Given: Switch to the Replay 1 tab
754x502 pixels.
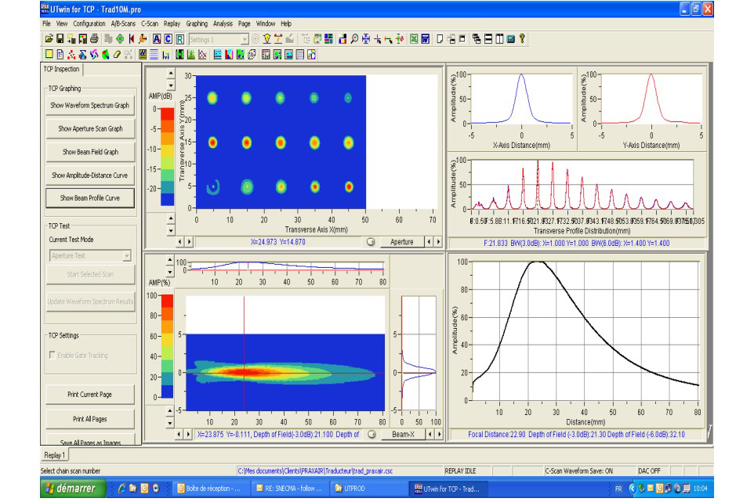Looking at the screenshot, I should pos(54,454).
